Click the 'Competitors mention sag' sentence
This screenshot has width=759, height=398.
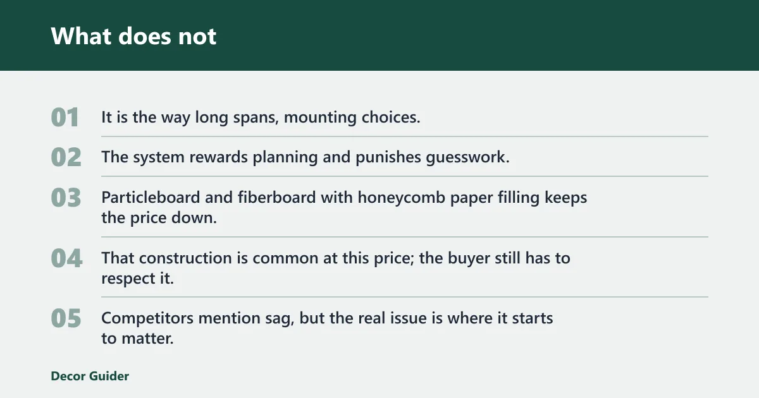pos(327,328)
